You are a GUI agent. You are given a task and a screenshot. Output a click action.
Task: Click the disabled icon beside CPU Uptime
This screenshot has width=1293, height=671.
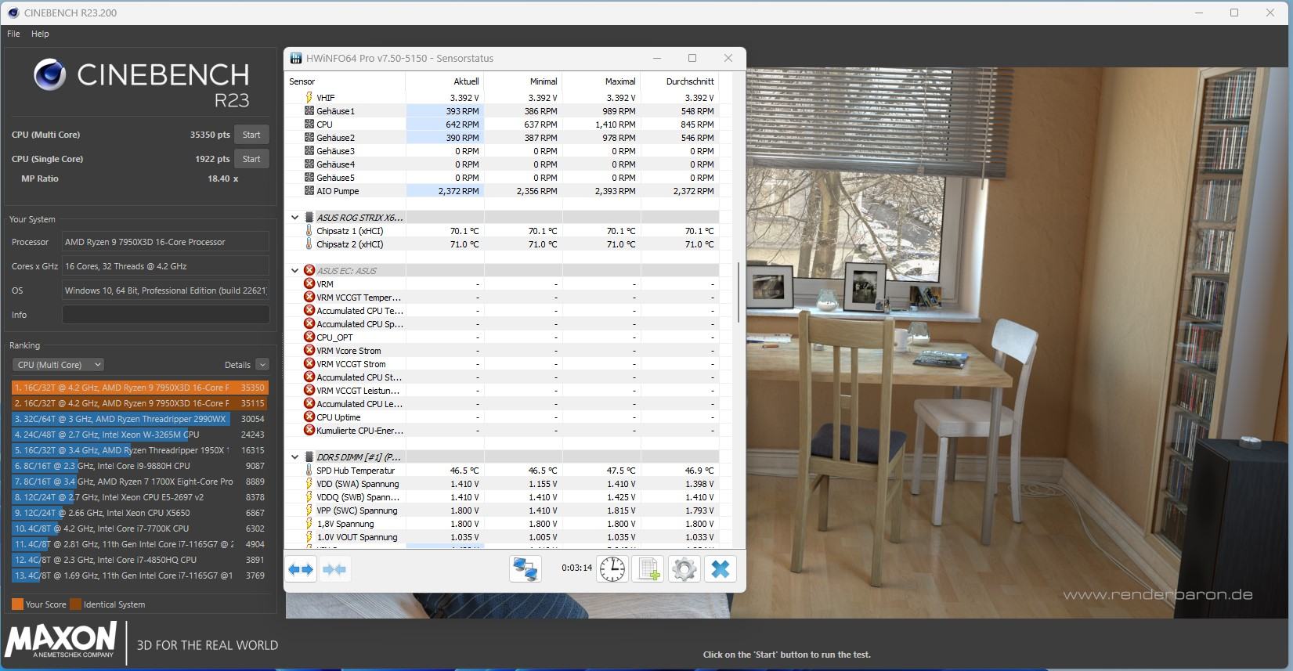point(309,417)
